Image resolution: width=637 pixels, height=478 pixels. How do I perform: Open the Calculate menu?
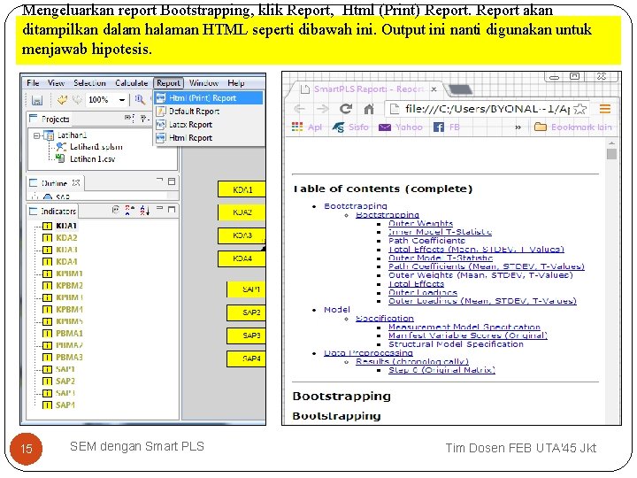pos(131,83)
